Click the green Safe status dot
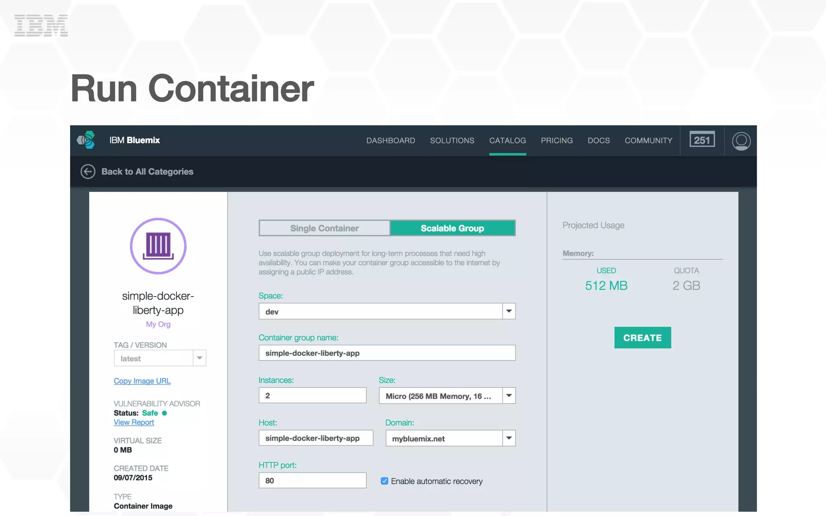 click(165, 413)
